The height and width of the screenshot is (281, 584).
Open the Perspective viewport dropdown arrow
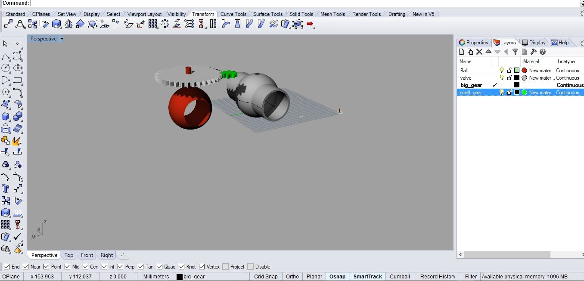tap(62, 39)
